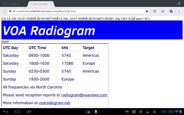184x115 pixels.
Task: Tap the Wi-Fi signal indicator
Action: tap(177, 111)
